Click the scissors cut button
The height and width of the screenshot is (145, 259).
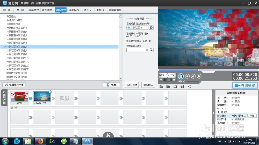coord(108,135)
